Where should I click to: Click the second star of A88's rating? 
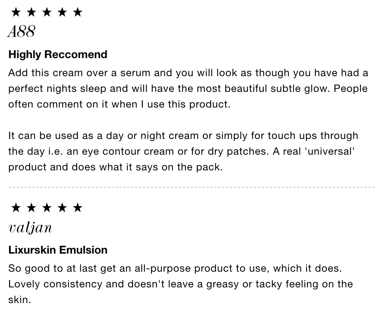31,12
